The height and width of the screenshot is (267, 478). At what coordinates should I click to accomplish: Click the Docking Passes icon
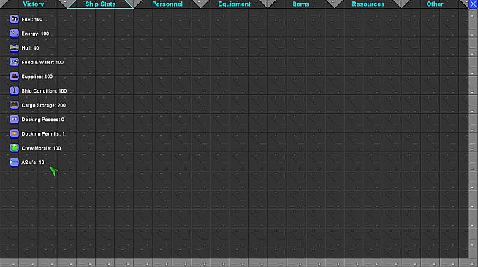pos(14,119)
